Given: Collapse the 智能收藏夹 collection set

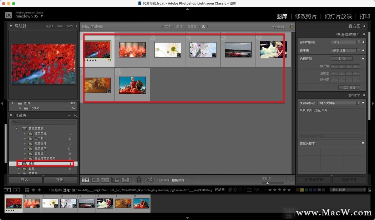Looking at the screenshot, I should click(x=17, y=128).
